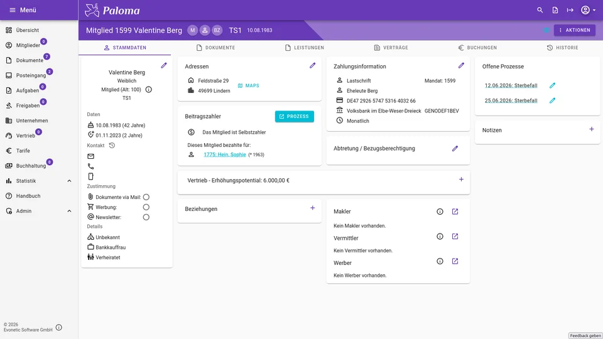Image resolution: width=603 pixels, height=339 pixels.
Task: Open Mitglieder in the sidebar
Action: (x=39, y=45)
